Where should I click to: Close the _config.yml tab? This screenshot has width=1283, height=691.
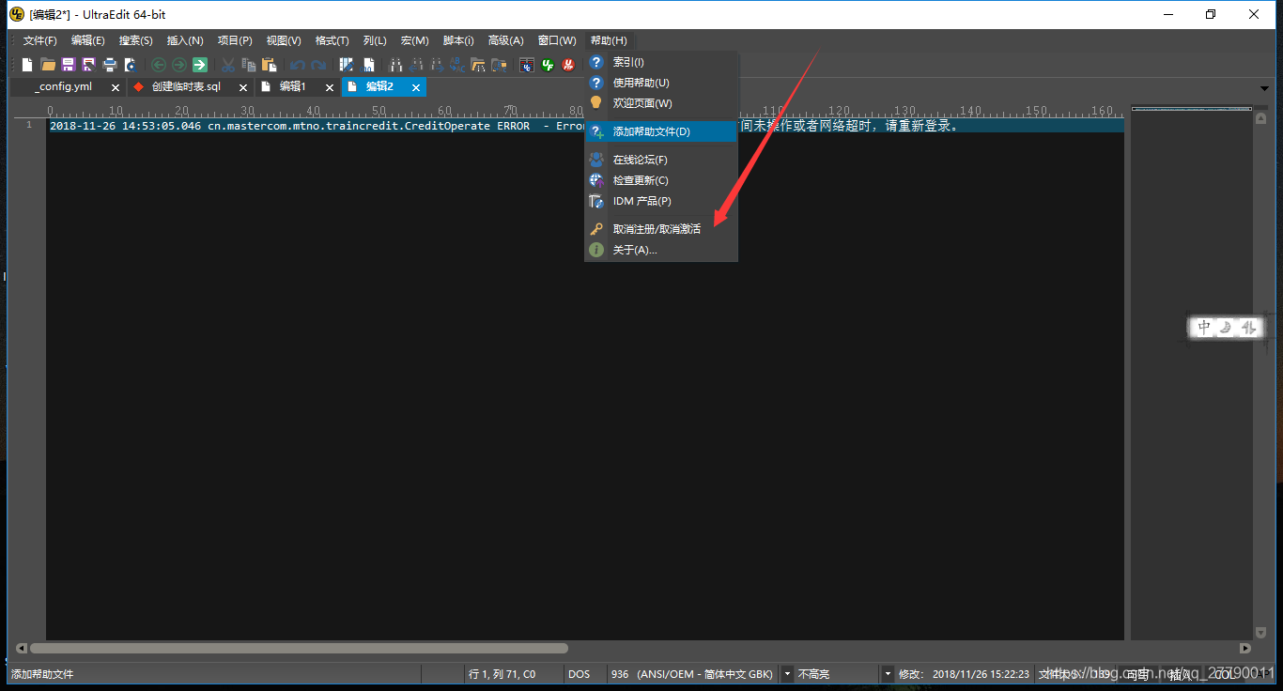click(x=116, y=87)
